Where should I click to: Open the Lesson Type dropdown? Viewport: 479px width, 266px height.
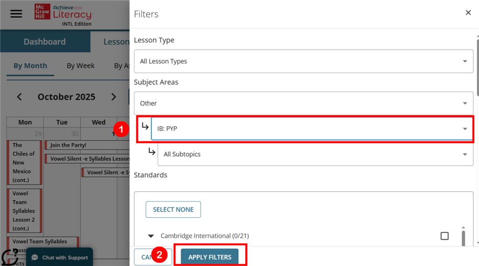click(x=303, y=61)
